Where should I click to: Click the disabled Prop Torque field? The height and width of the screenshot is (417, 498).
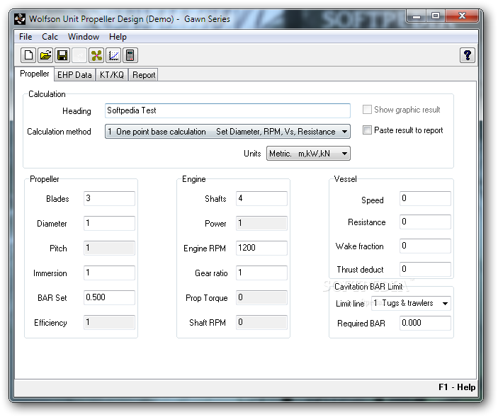[261, 297]
